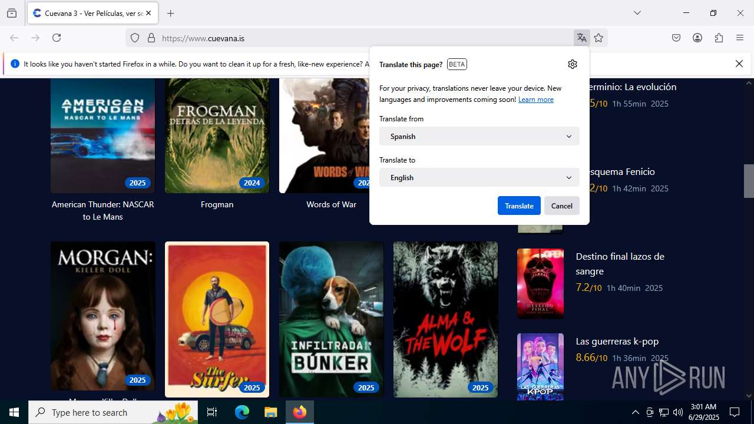Open the Frogman title link

click(217, 204)
